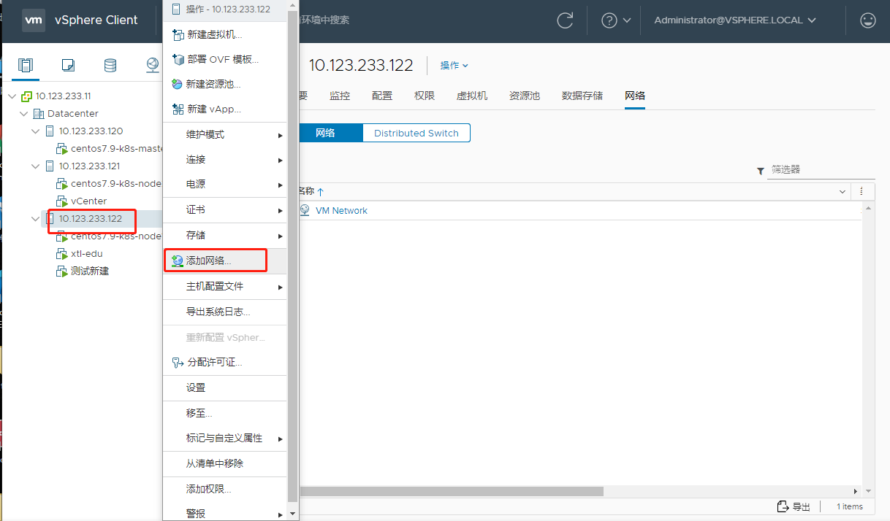Switch to the 资源池 tab
This screenshot has height=521, width=890.
click(x=525, y=96)
